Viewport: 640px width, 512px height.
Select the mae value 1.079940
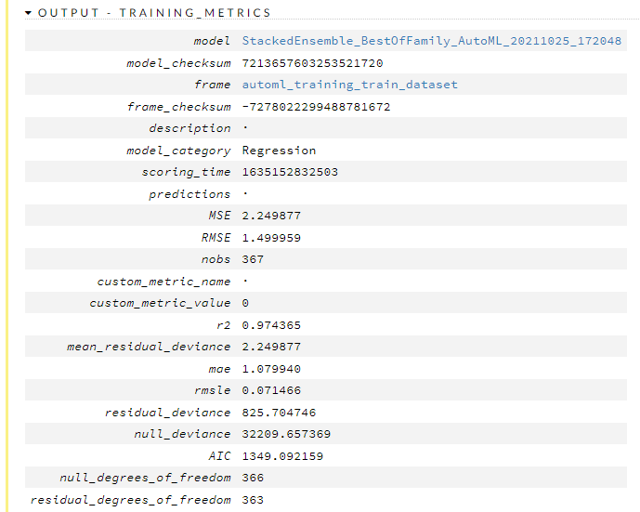(271, 369)
